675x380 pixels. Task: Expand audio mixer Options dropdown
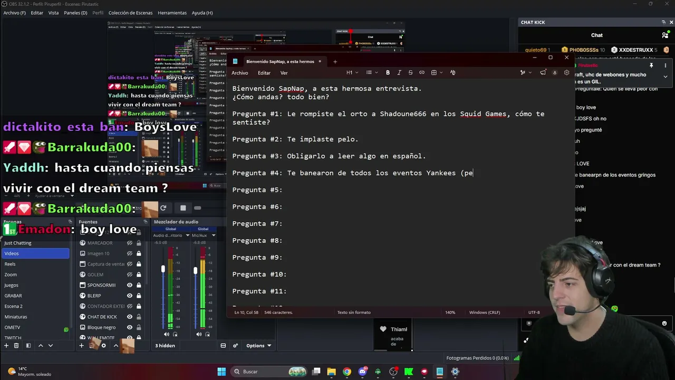click(x=258, y=346)
